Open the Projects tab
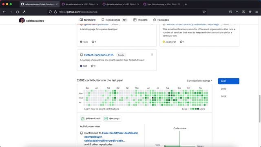This screenshot has width=261, height=147. click(x=140, y=20)
